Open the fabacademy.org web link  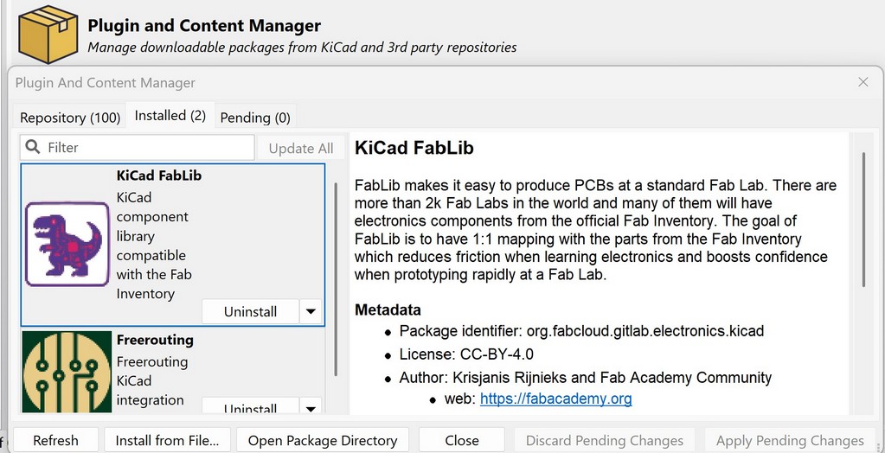click(x=555, y=399)
